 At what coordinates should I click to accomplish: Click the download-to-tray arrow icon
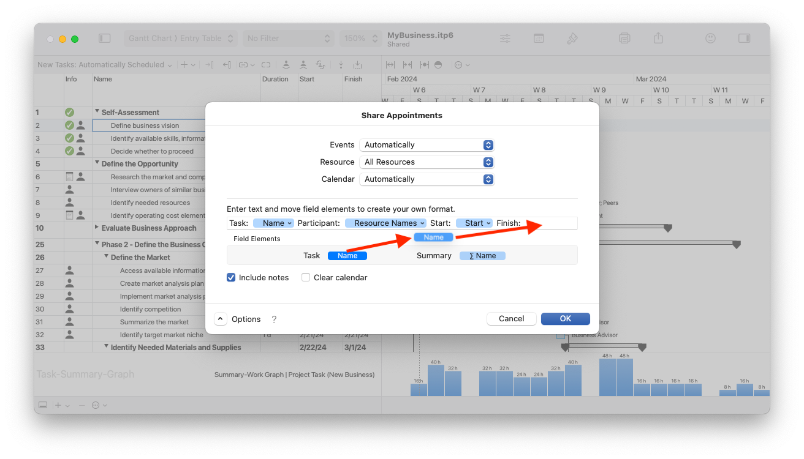pos(358,64)
